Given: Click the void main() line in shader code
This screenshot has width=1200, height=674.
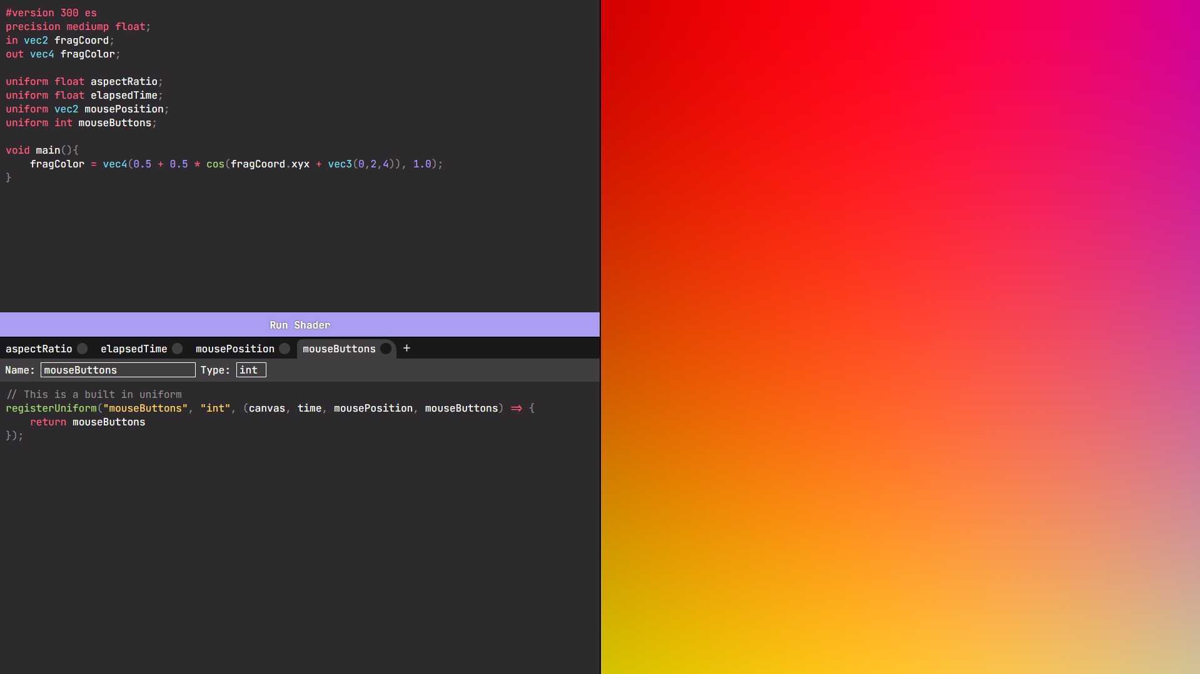Looking at the screenshot, I should click(x=42, y=150).
